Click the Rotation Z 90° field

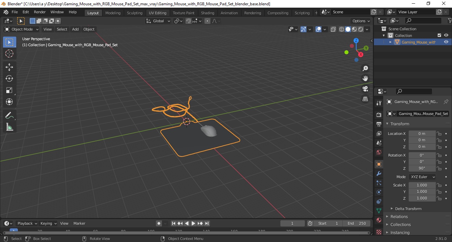click(x=422, y=168)
